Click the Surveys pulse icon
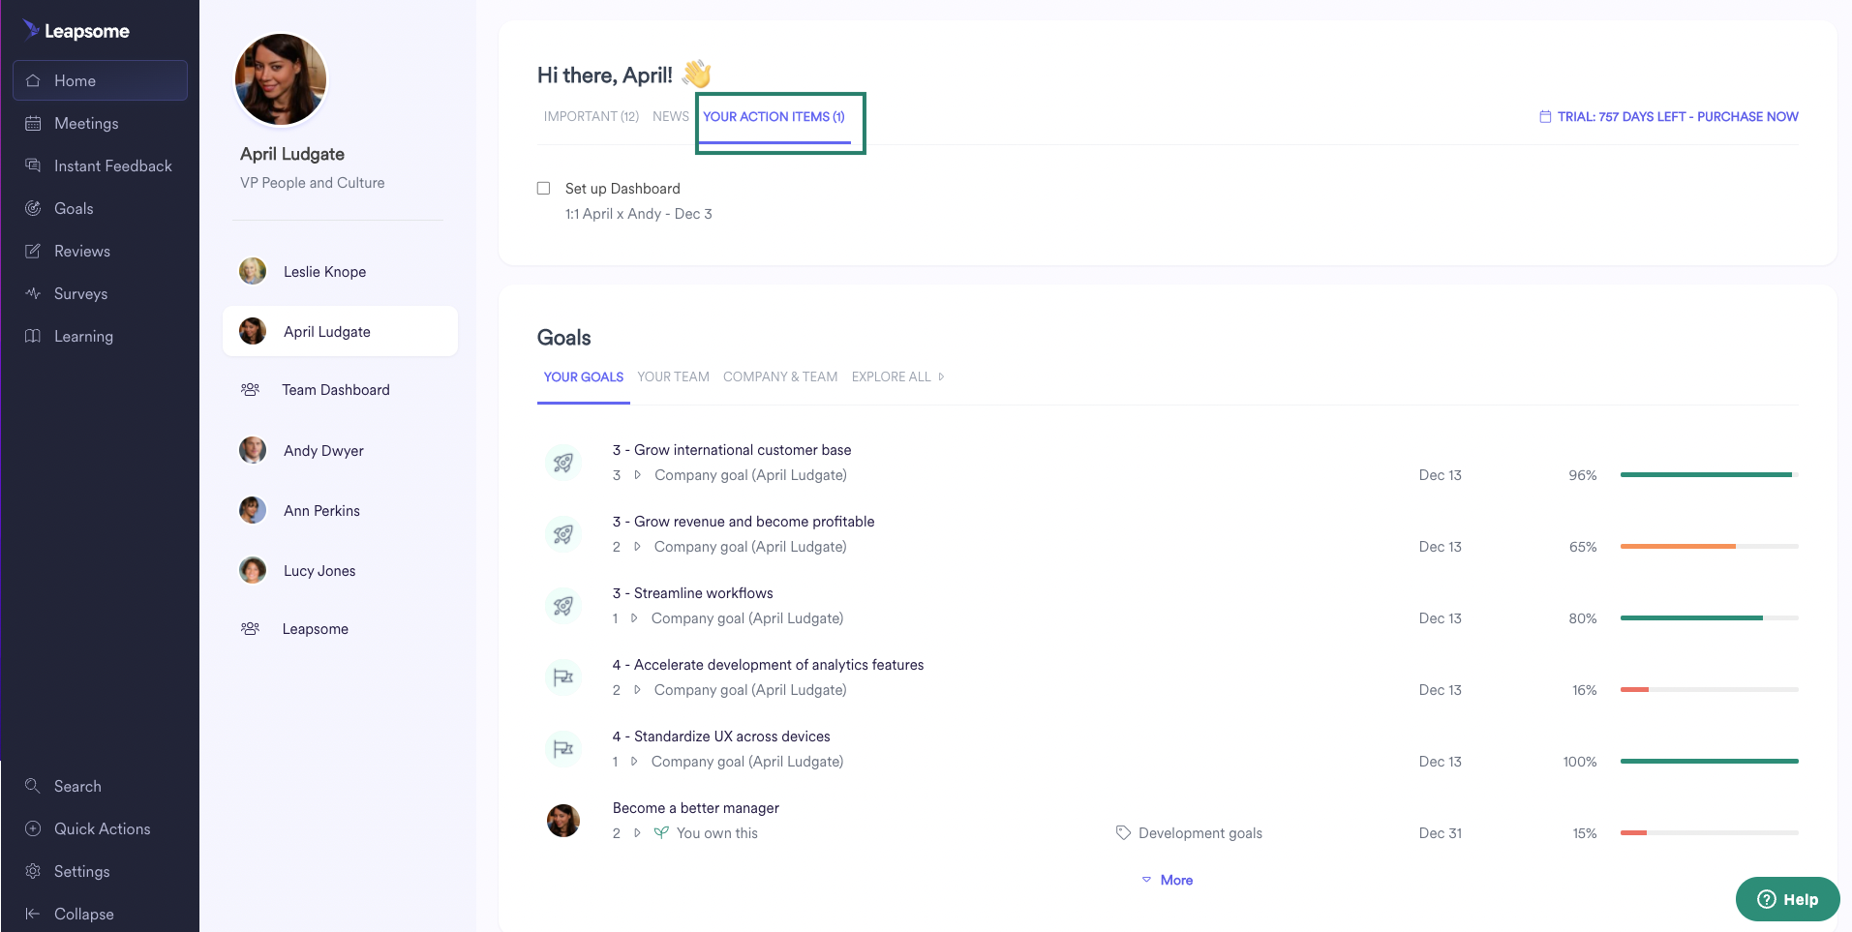The width and height of the screenshot is (1852, 932). click(33, 293)
